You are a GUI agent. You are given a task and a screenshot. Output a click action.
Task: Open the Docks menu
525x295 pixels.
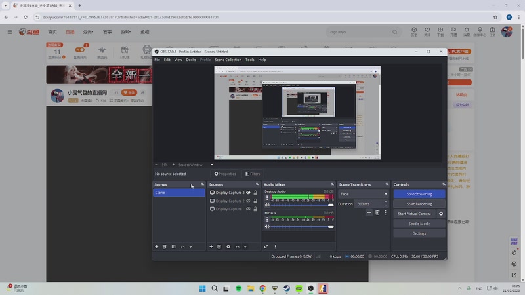tap(191, 60)
